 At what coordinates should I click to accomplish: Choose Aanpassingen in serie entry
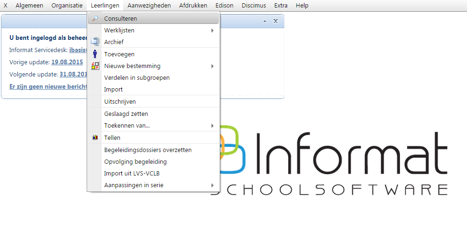(x=153, y=185)
